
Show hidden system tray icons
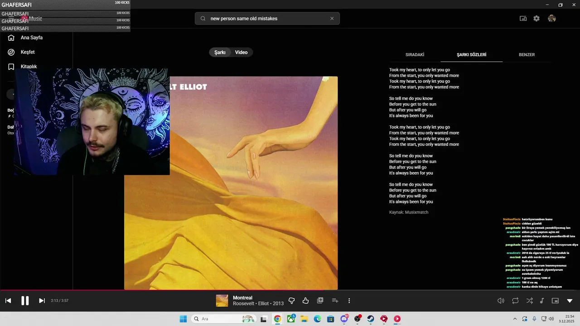click(x=515, y=319)
